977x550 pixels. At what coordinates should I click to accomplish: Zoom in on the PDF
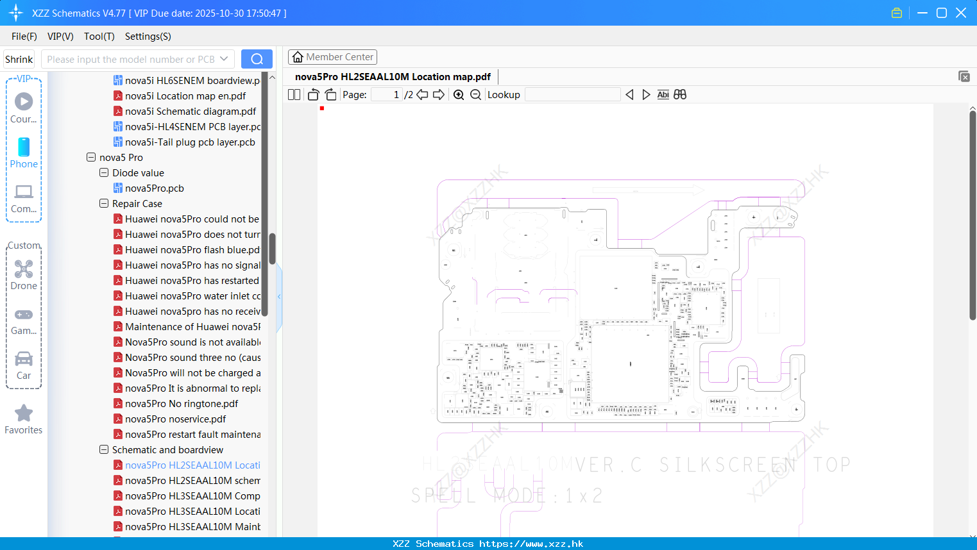459,95
